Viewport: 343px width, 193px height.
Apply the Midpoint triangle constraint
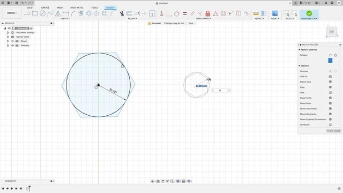click(x=215, y=13)
